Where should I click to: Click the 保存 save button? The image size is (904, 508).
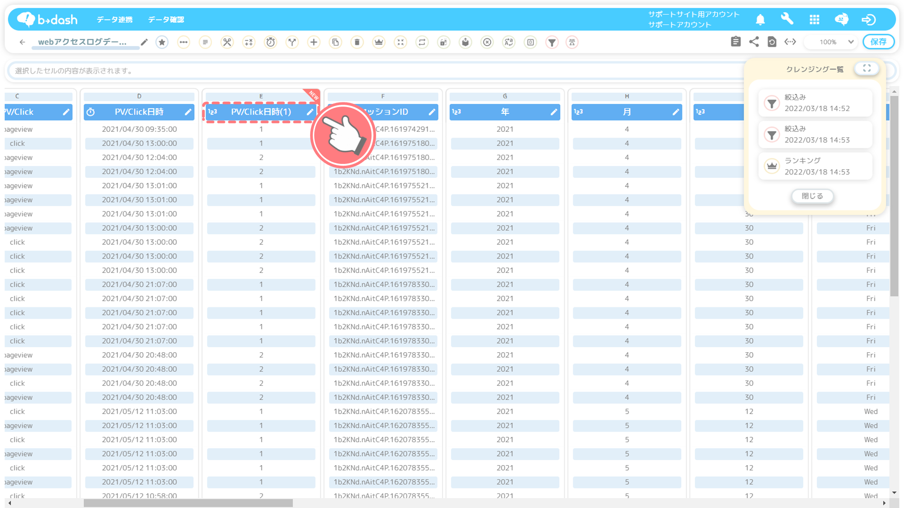click(x=878, y=42)
